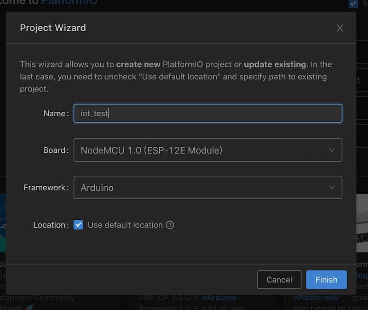Click the wizard description paragraph text
The width and height of the screenshot is (368, 310).
pyautogui.click(x=176, y=76)
